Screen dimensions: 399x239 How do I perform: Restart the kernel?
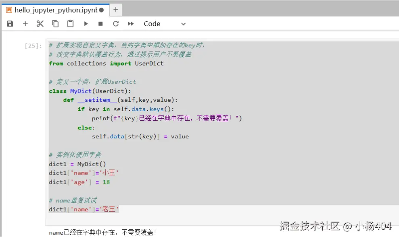(116, 24)
